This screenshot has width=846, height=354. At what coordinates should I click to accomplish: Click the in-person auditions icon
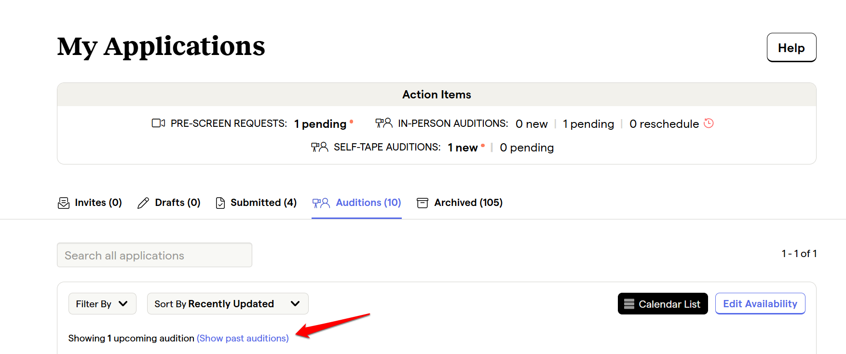384,123
